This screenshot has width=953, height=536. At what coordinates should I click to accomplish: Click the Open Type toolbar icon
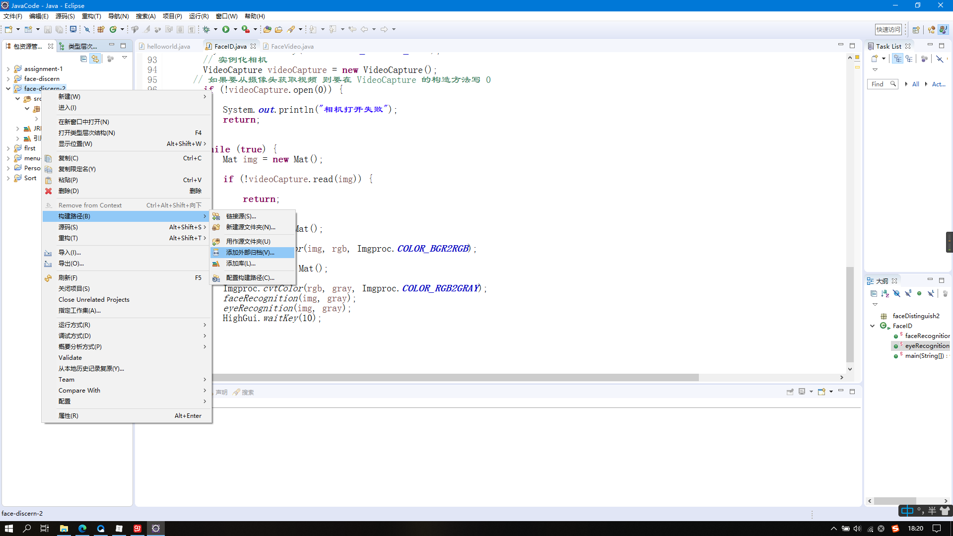tap(267, 29)
